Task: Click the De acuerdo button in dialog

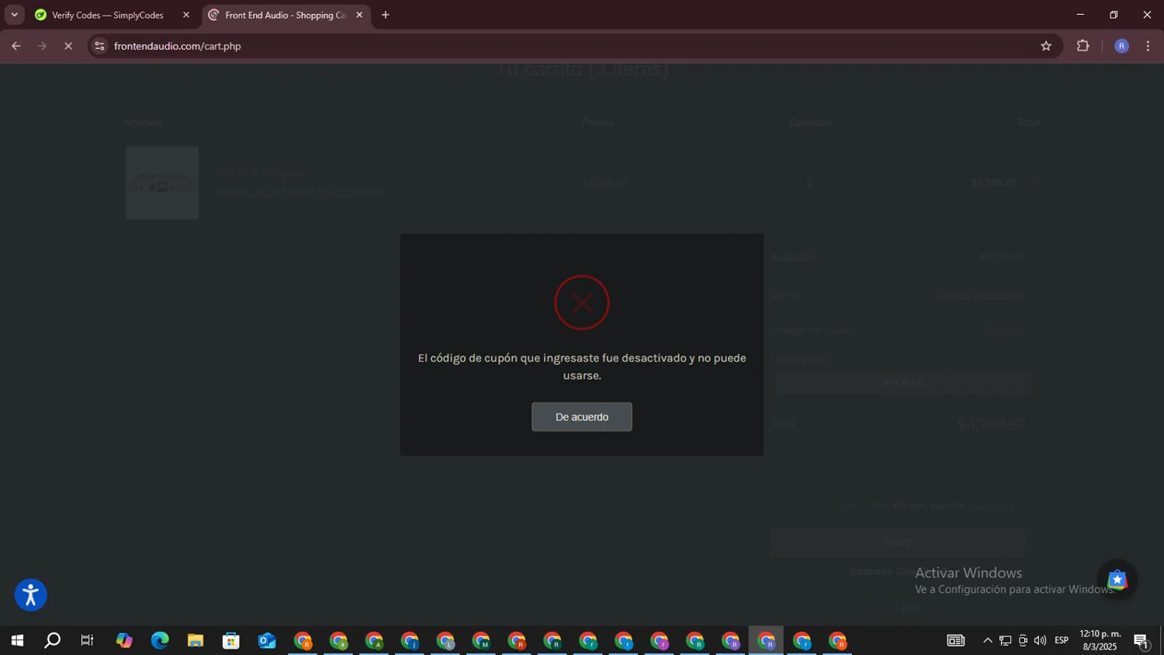Action: click(x=581, y=417)
